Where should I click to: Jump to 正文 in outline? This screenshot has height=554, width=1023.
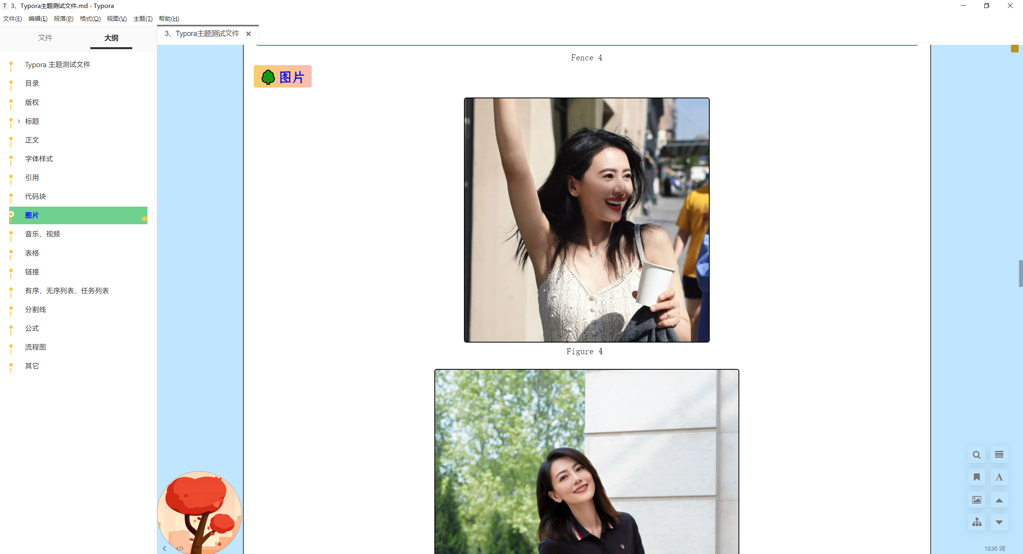click(x=32, y=140)
